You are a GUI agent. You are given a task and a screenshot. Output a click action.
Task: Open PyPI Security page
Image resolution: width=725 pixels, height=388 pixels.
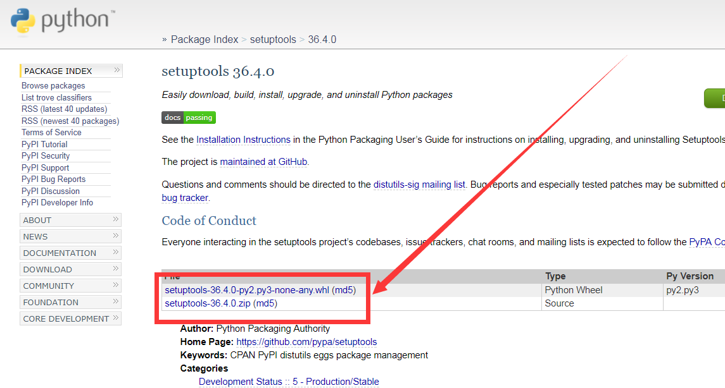coord(46,156)
